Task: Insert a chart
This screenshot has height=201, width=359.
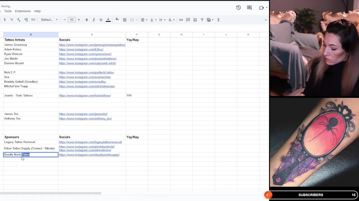Action: [195, 20]
